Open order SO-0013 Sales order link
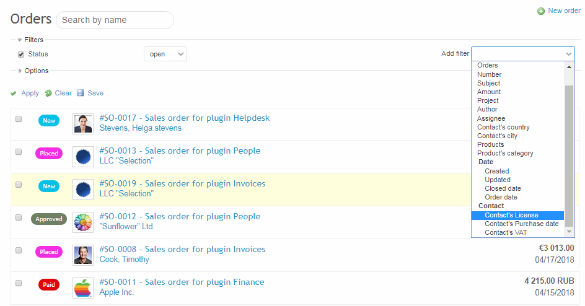 tap(180, 151)
